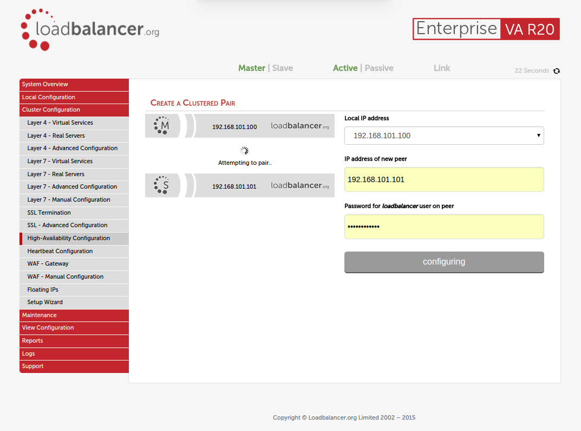The height and width of the screenshot is (431, 581).
Task: Select High-Availability Configuration
Action: tap(74, 239)
